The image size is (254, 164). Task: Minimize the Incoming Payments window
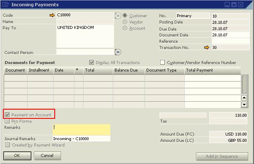[227, 5]
